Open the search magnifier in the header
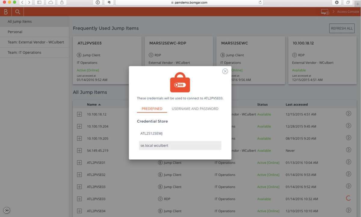 17,11
